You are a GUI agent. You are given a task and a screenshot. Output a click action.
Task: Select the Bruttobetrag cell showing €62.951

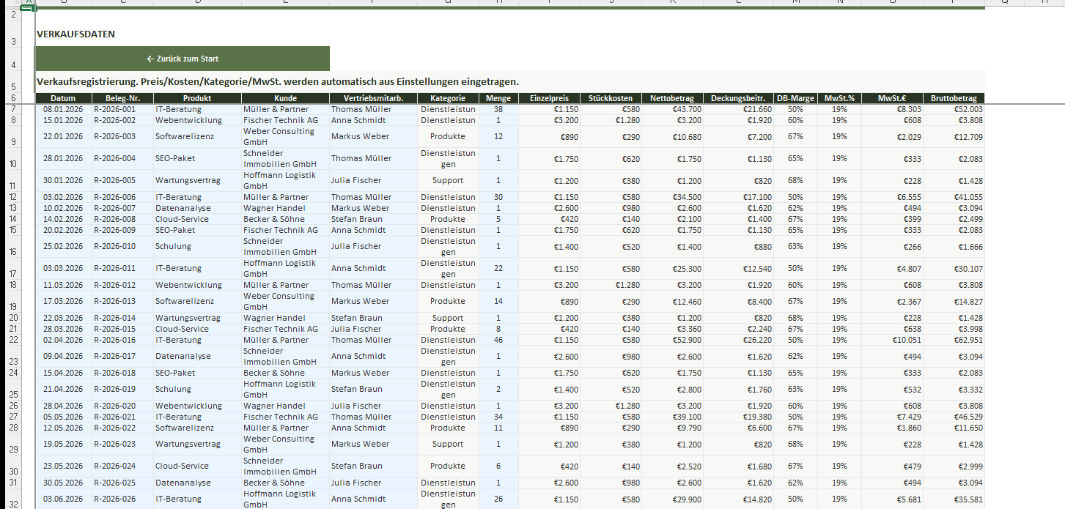pos(953,340)
